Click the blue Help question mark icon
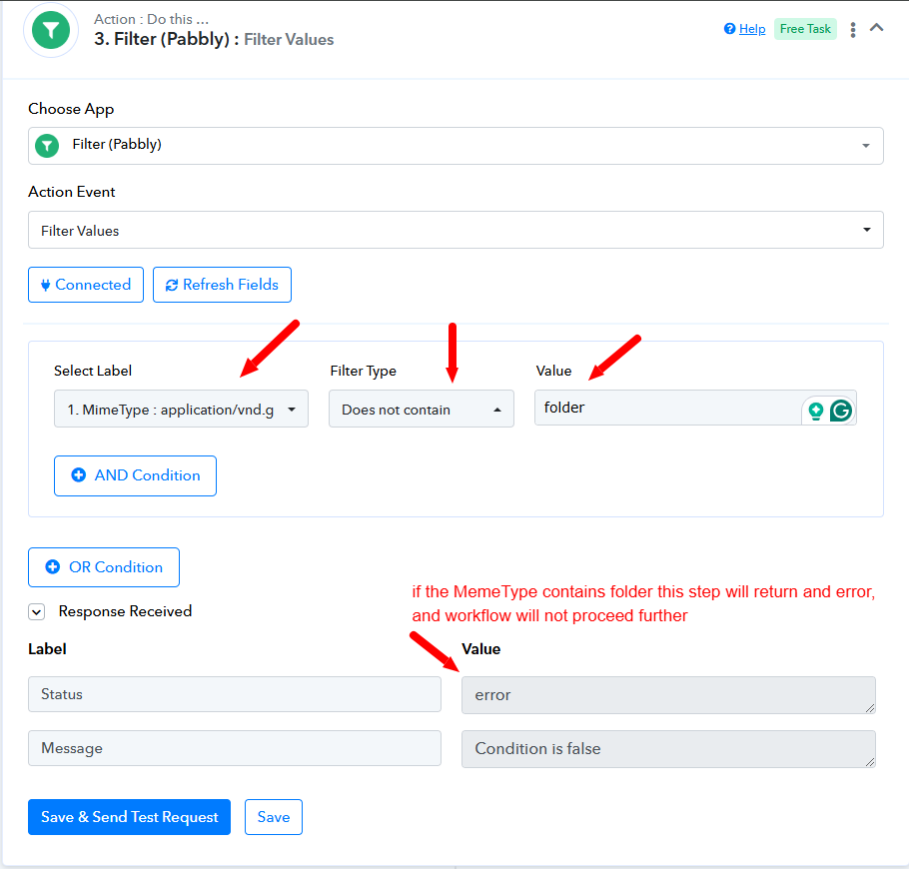909x869 pixels. coord(729,28)
